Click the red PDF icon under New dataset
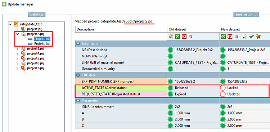 (x=230, y=36)
